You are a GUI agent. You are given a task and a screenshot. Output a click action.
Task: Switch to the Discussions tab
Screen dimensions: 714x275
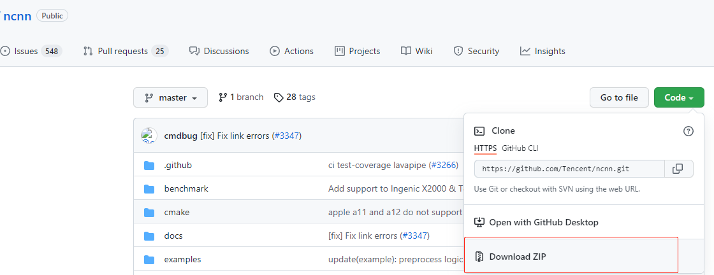click(219, 51)
